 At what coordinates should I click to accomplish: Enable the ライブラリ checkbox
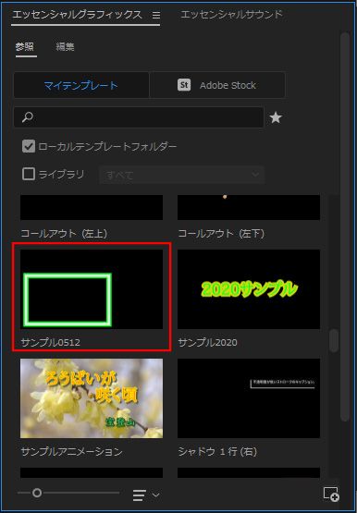click(x=29, y=174)
